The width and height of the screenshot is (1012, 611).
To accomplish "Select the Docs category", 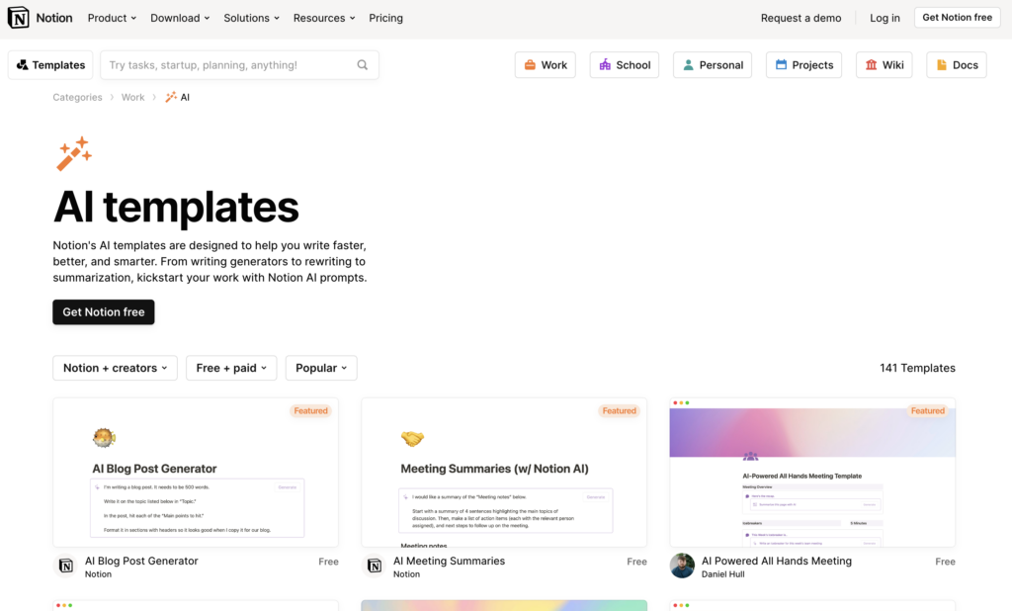I will click(x=957, y=64).
